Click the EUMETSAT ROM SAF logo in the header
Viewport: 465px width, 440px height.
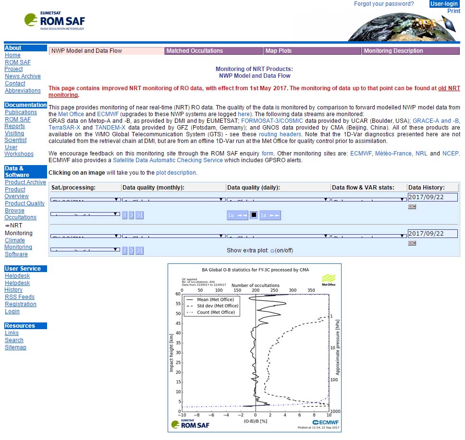[x=55, y=21]
